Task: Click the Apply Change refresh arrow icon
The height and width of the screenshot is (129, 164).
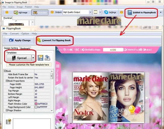Action: (x=11, y=40)
